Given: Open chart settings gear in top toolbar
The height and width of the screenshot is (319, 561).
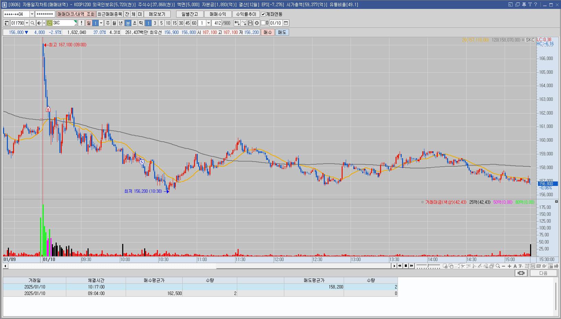Looking at the screenshot, I should 257,23.
